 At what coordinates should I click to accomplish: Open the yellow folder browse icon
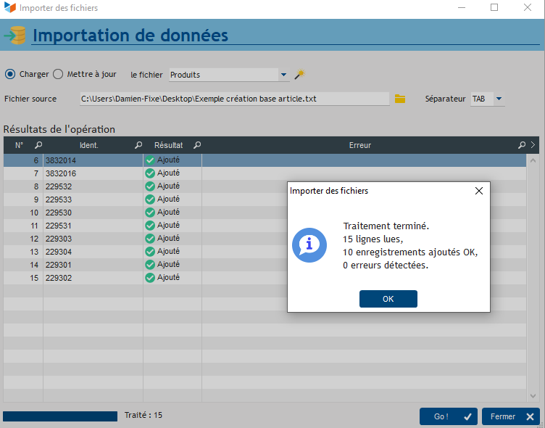click(x=400, y=99)
